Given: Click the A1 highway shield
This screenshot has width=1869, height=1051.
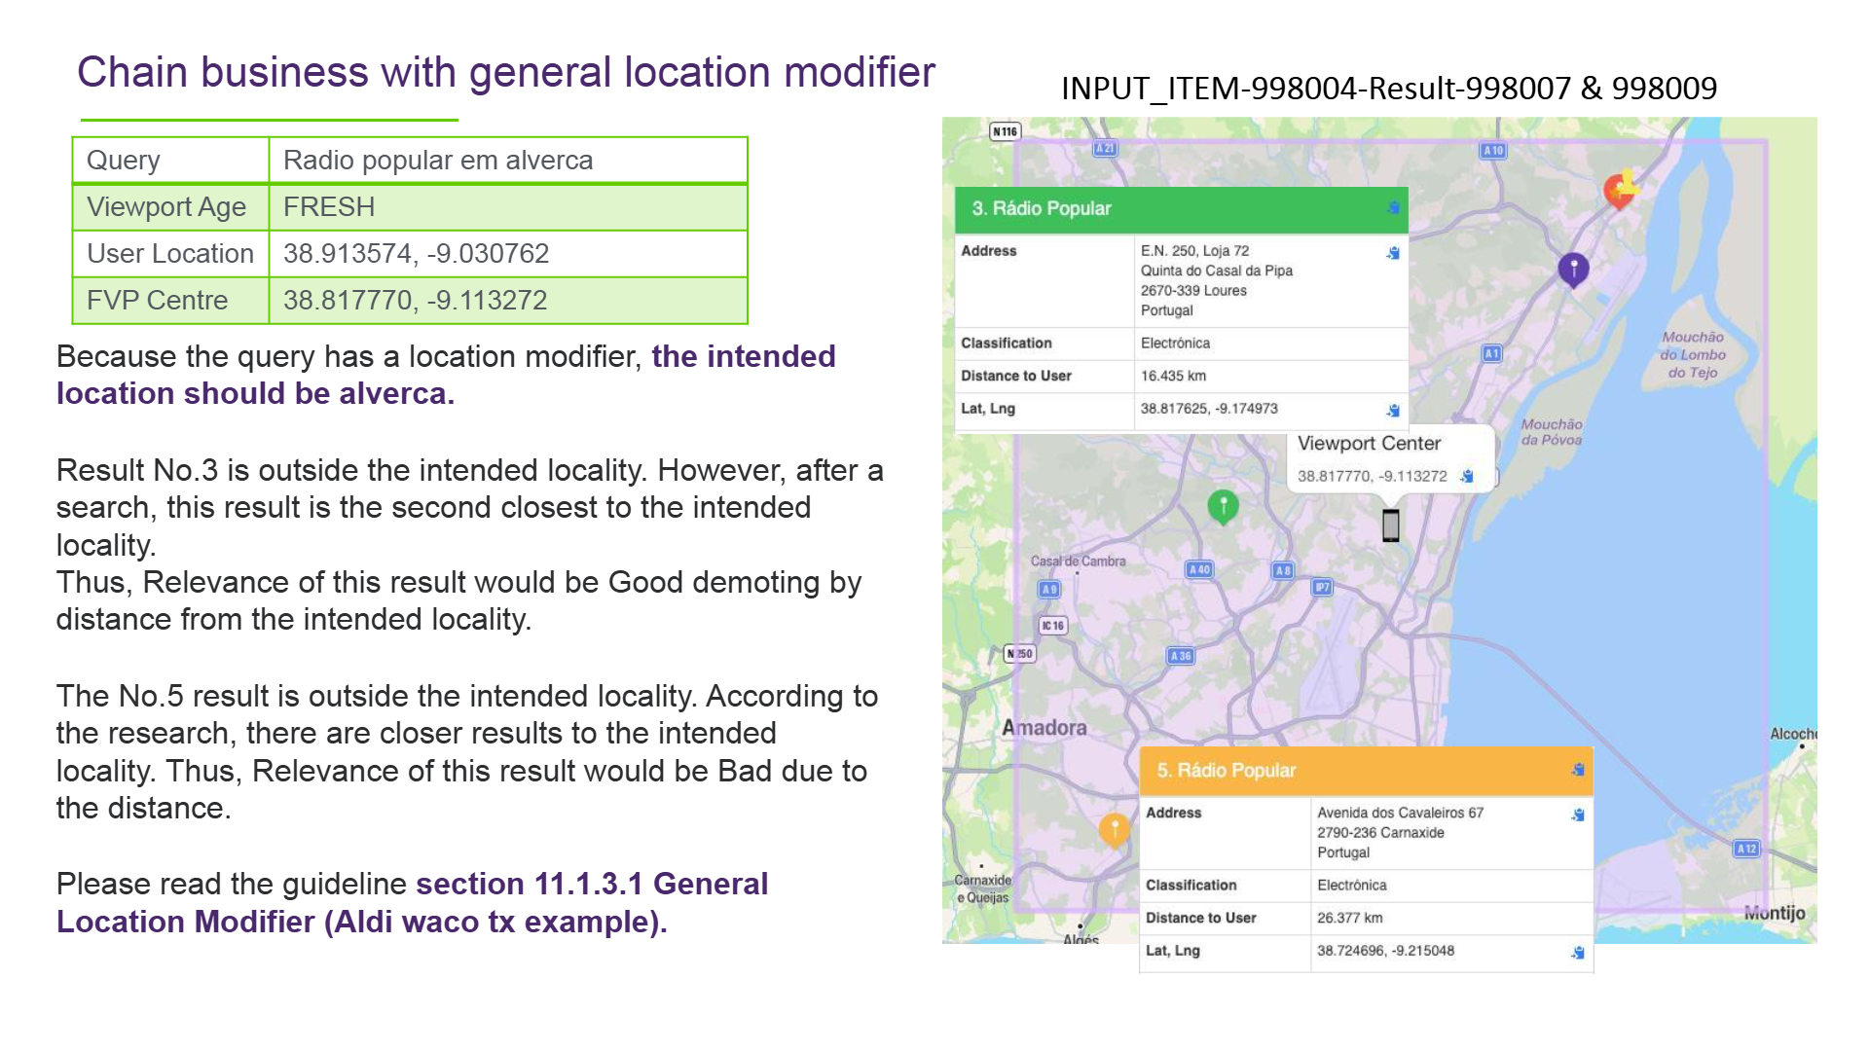Looking at the screenshot, I should 1491,353.
